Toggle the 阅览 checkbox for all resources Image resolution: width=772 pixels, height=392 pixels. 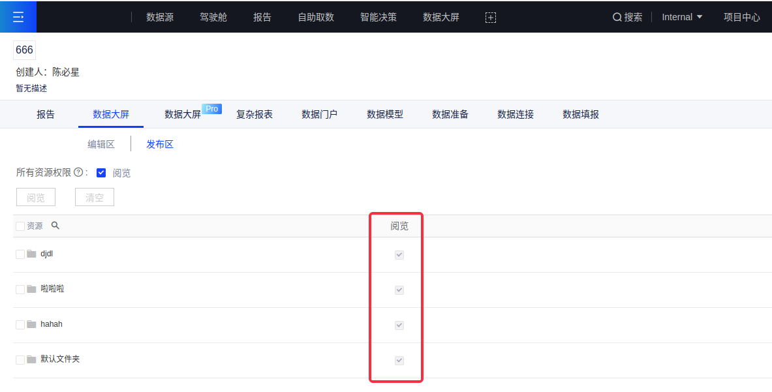click(101, 173)
